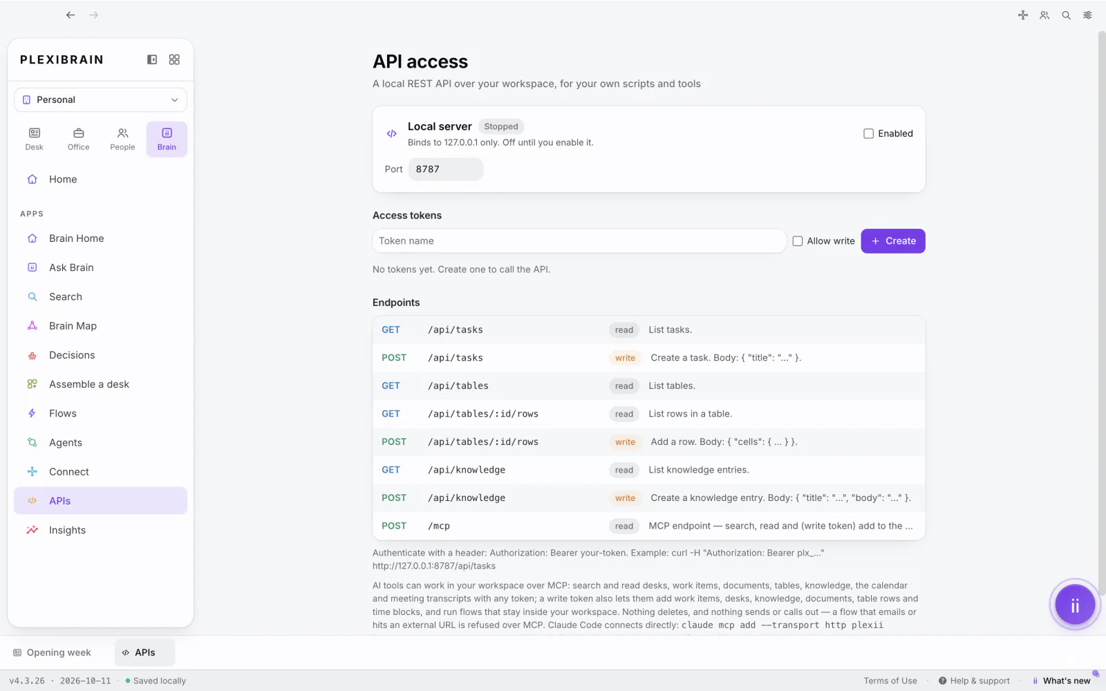The height and width of the screenshot is (691, 1106).
Task: Open Ask Brain app
Action: coord(100,267)
